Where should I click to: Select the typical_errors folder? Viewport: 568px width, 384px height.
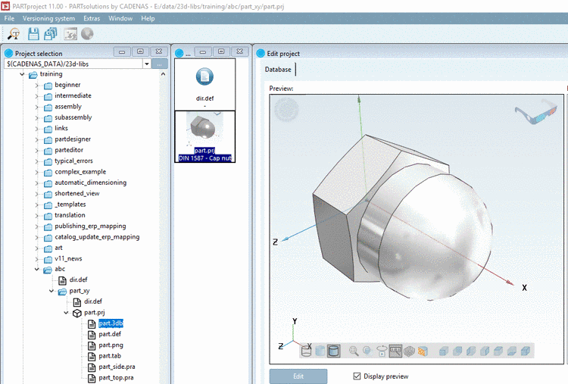(73, 161)
